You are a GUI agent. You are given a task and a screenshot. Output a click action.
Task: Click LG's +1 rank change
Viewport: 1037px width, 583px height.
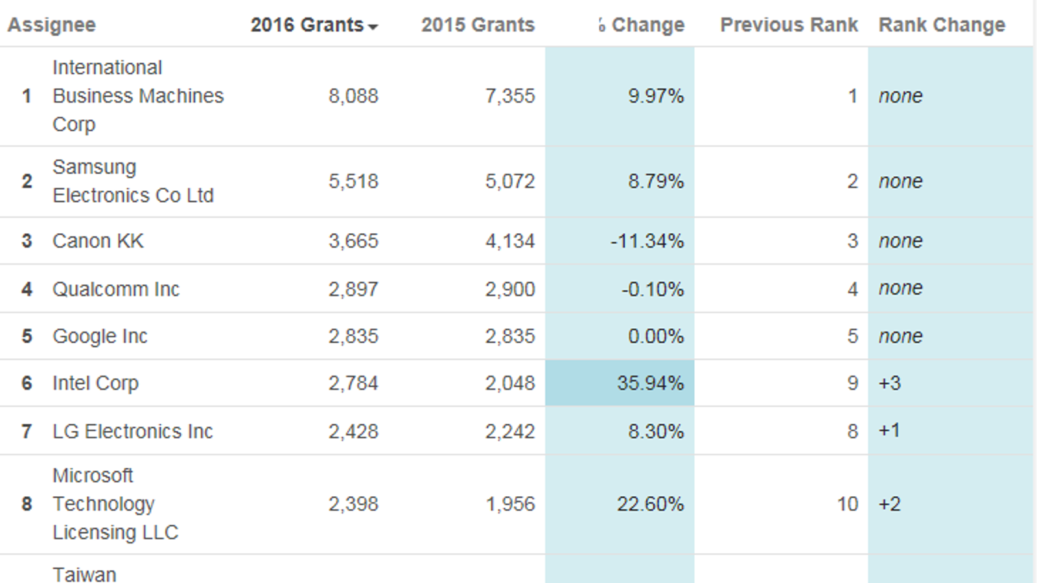[889, 431]
